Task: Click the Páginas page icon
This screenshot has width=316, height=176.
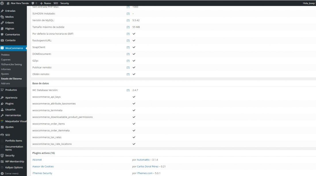Action: [x=2, y=29]
